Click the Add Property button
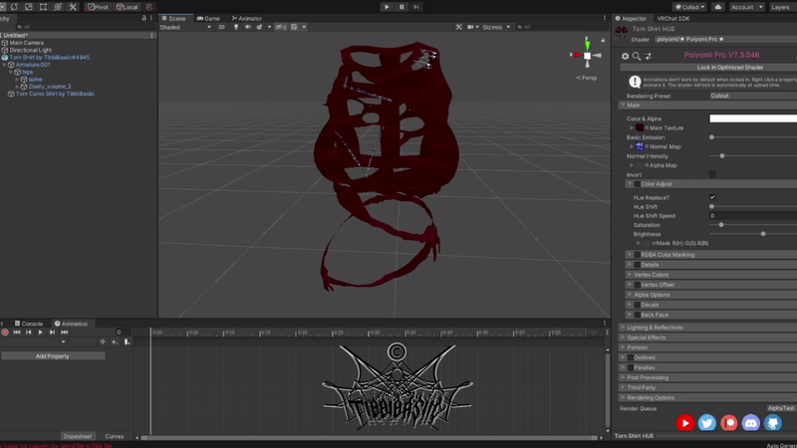Viewport: 797px width, 448px height. [x=52, y=355]
